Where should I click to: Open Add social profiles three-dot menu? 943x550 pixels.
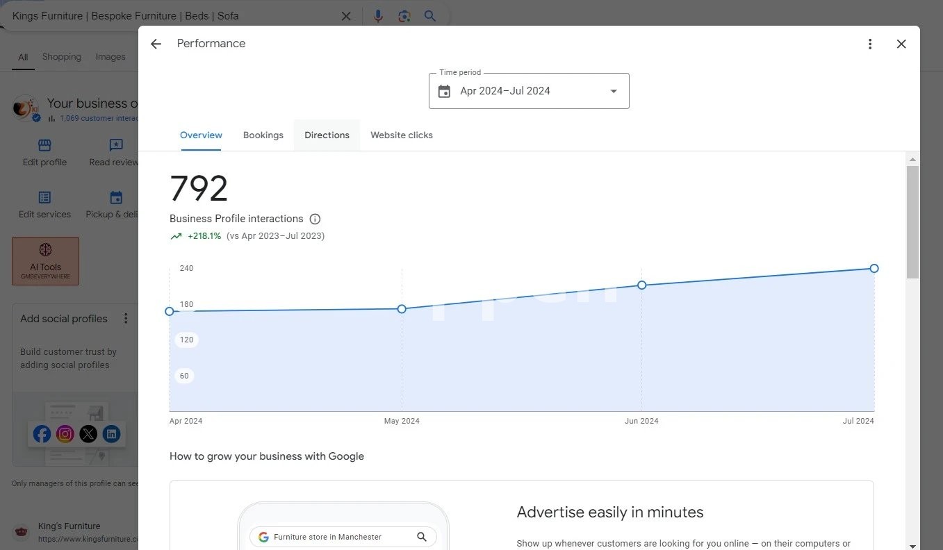[126, 318]
